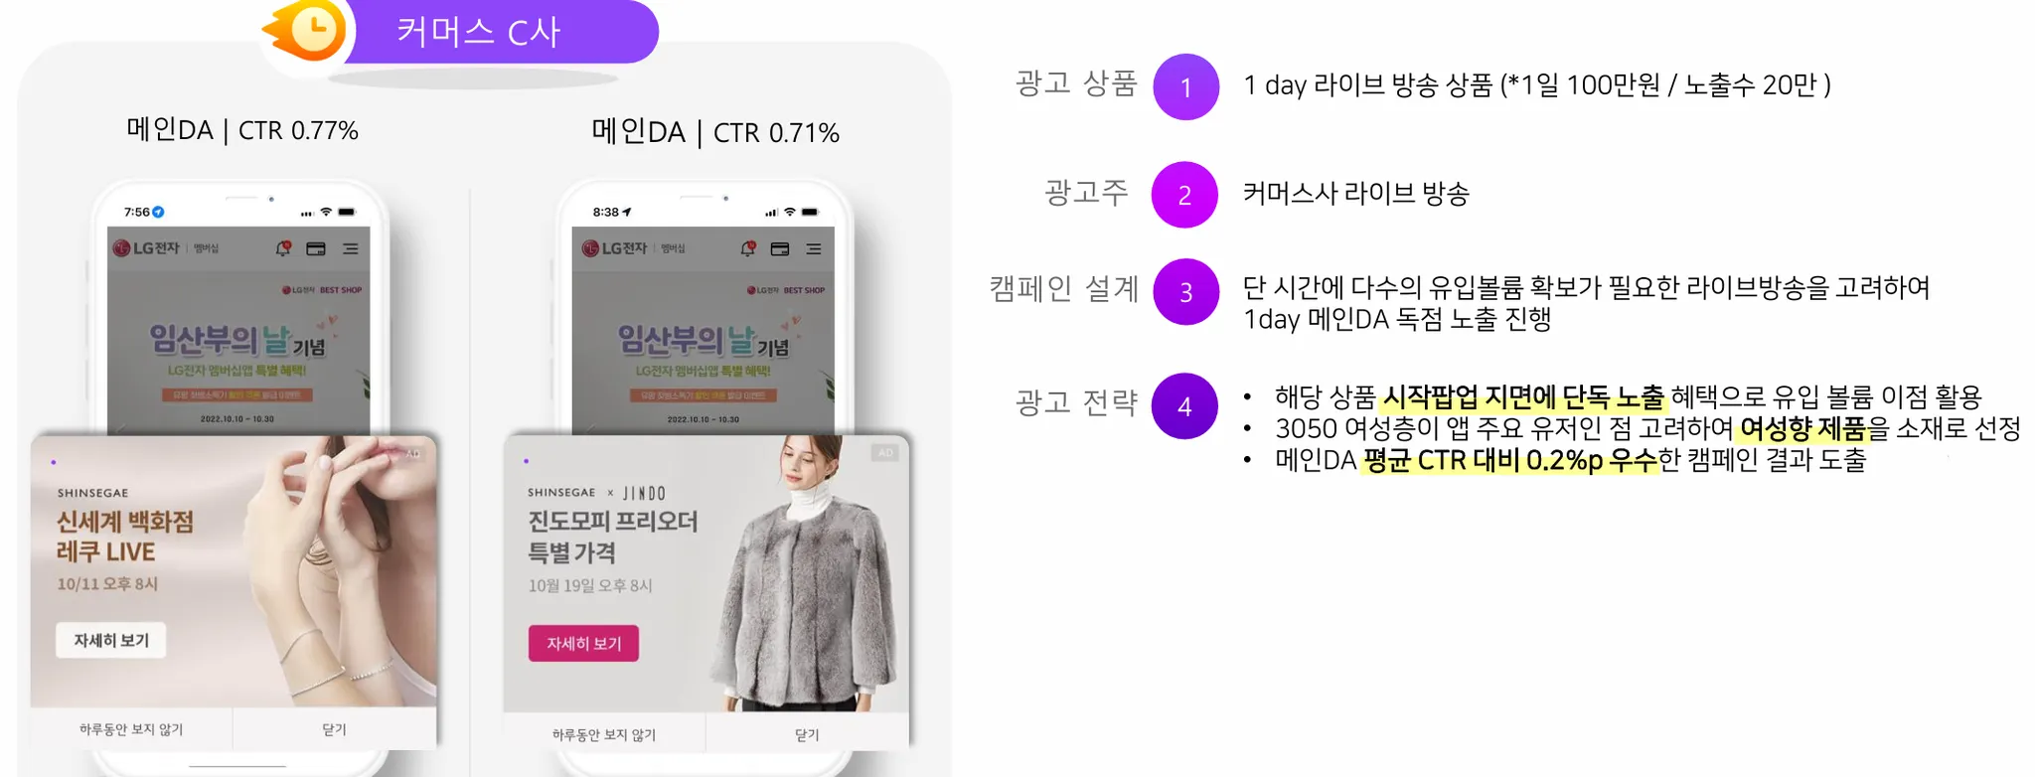The height and width of the screenshot is (777, 2035).
Task: Click the notification bell in left phone
Action: 283,248
